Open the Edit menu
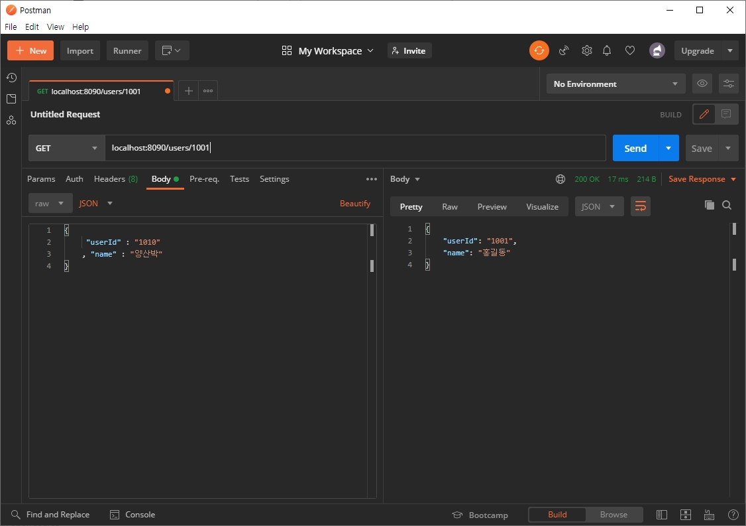 32,27
